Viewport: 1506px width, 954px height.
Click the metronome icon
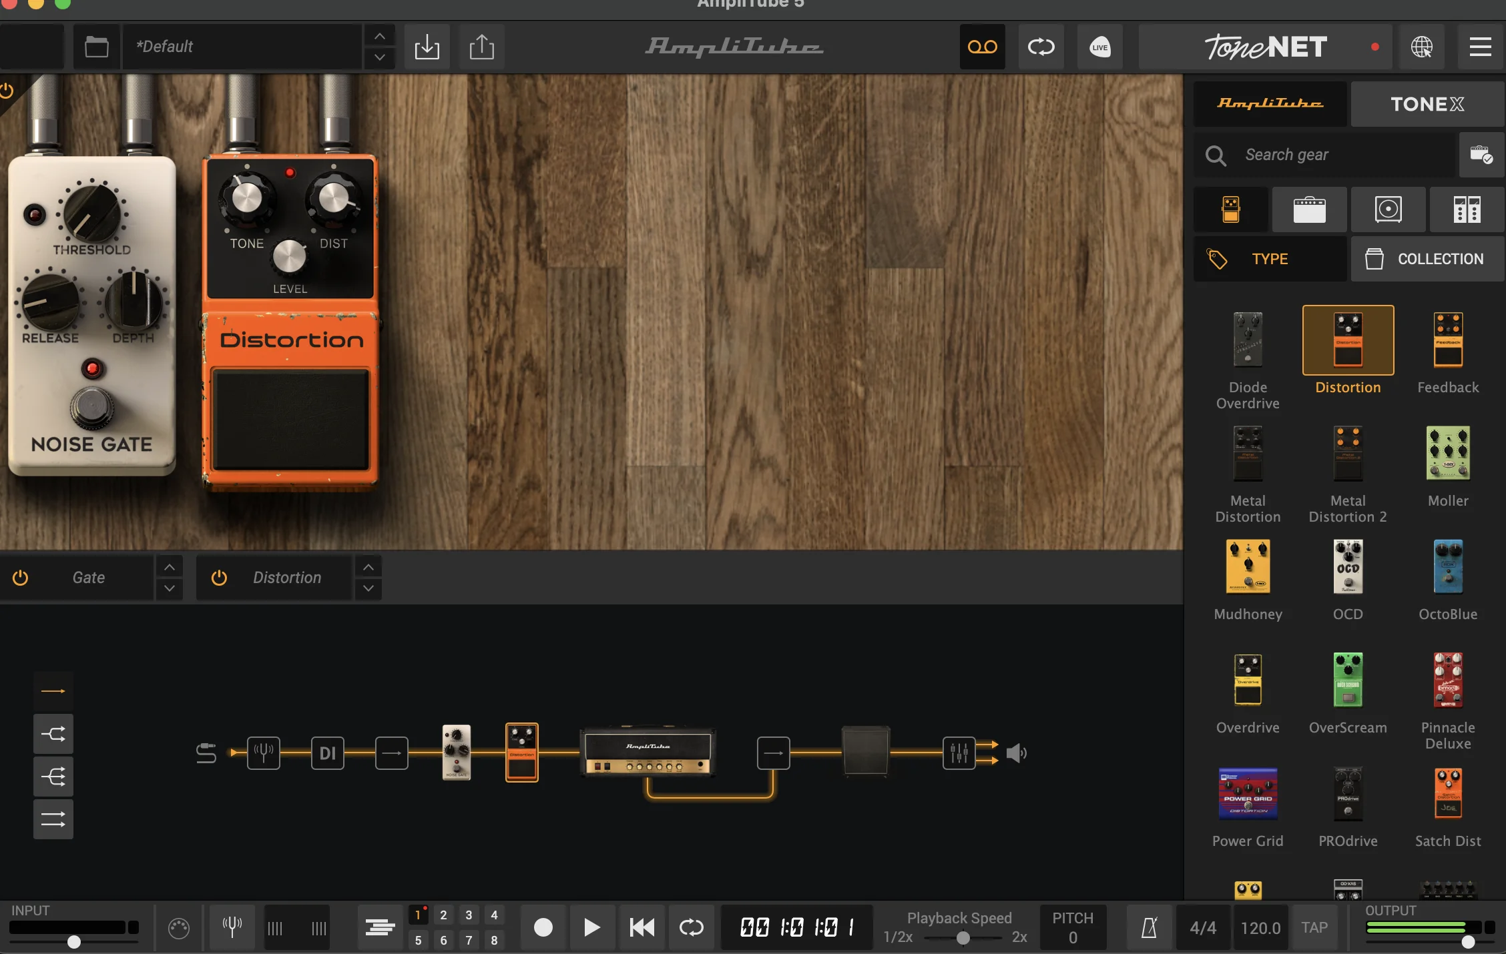tap(1149, 927)
